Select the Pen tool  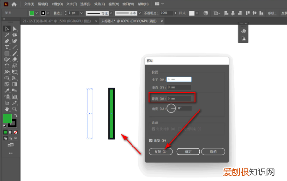click(x=7, y=41)
